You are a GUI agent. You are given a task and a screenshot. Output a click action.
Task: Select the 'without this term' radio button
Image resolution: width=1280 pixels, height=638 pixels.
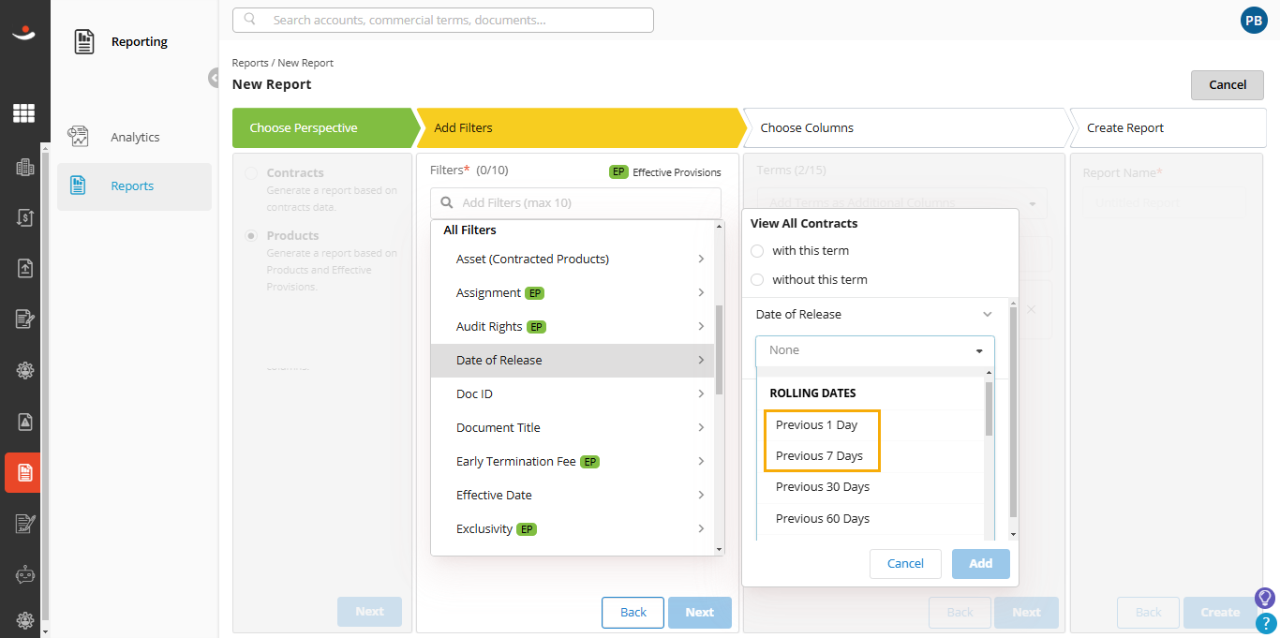(x=757, y=280)
